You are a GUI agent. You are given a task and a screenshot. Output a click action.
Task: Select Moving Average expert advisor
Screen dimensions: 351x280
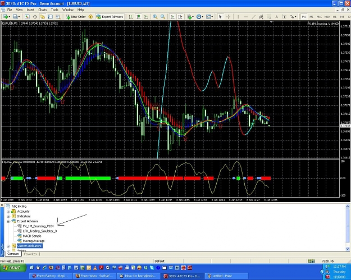tap(34, 241)
